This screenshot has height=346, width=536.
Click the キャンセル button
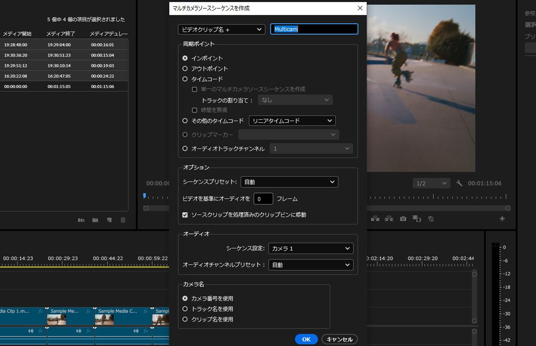[x=339, y=339]
